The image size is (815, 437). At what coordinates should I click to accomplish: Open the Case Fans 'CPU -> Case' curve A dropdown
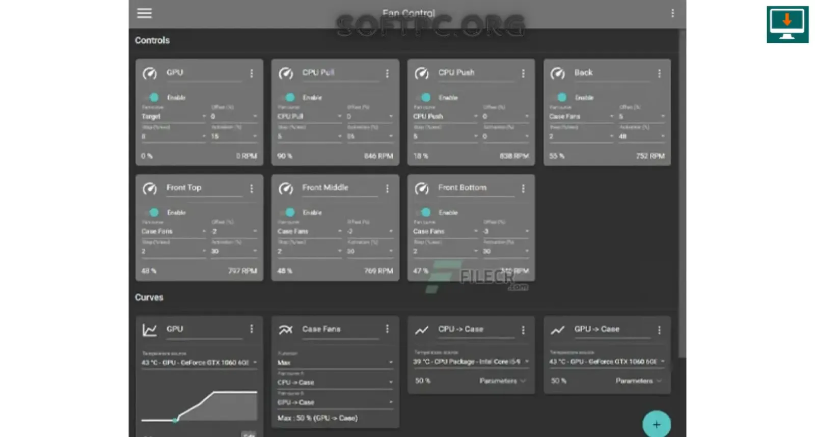point(335,383)
